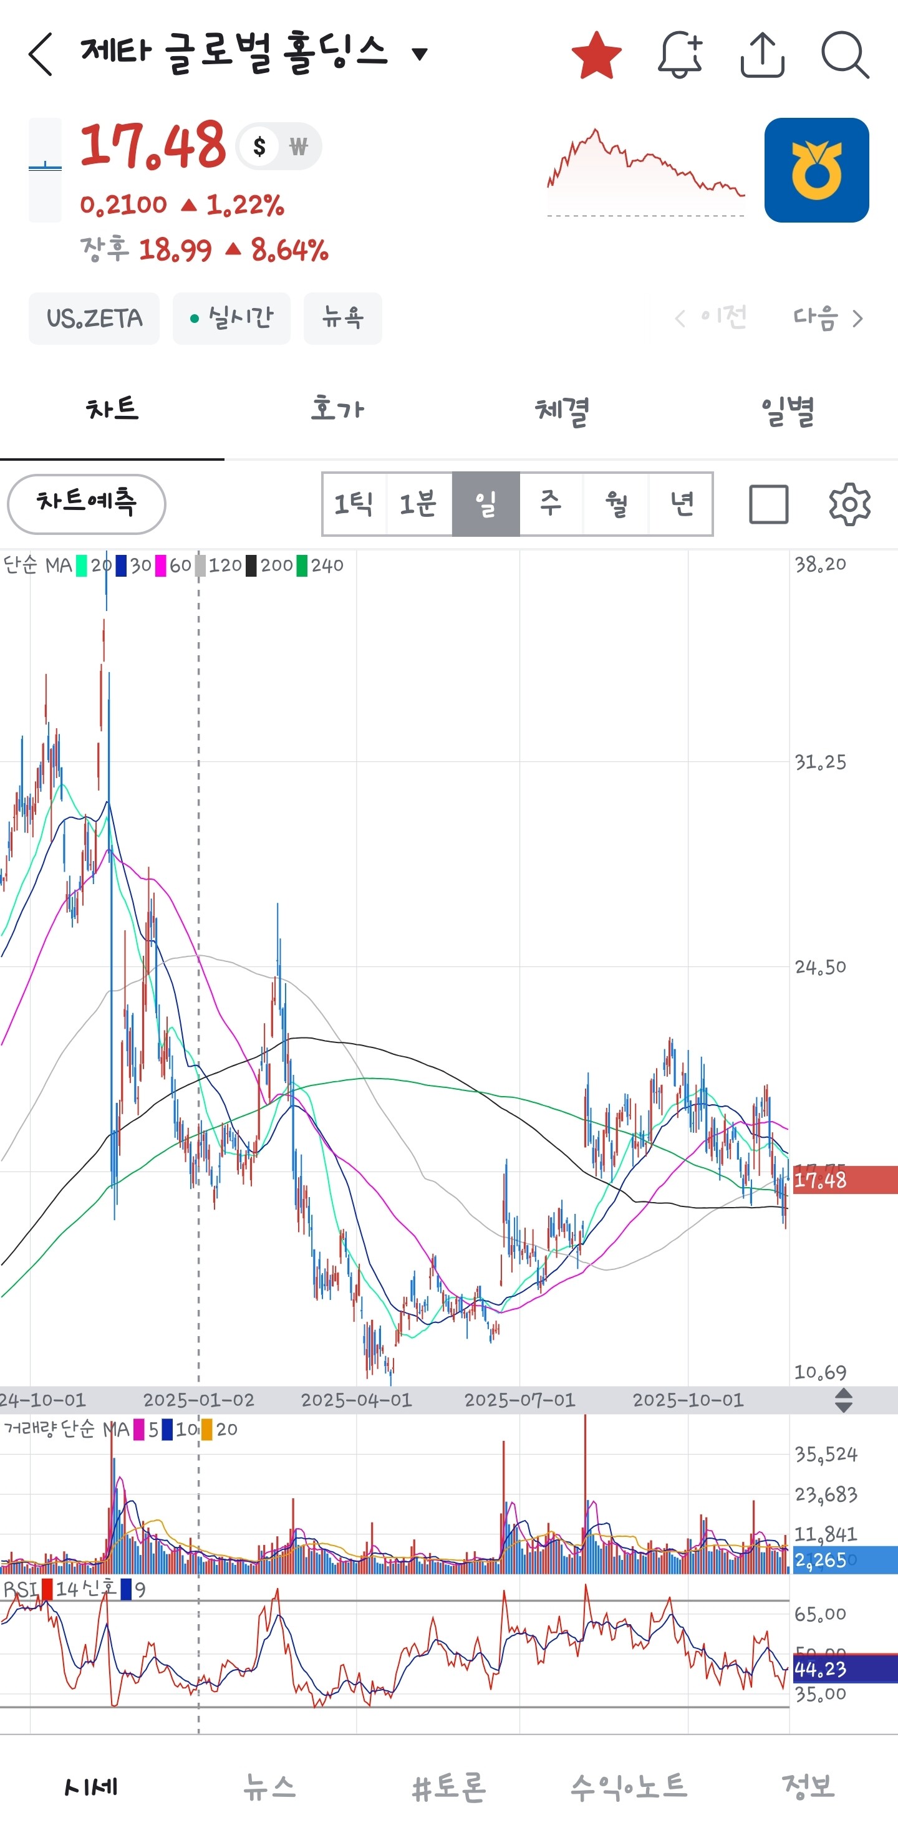This screenshot has height=1843, width=898.
Task: Select the 월 monthly interval
Action: [616, 504]
